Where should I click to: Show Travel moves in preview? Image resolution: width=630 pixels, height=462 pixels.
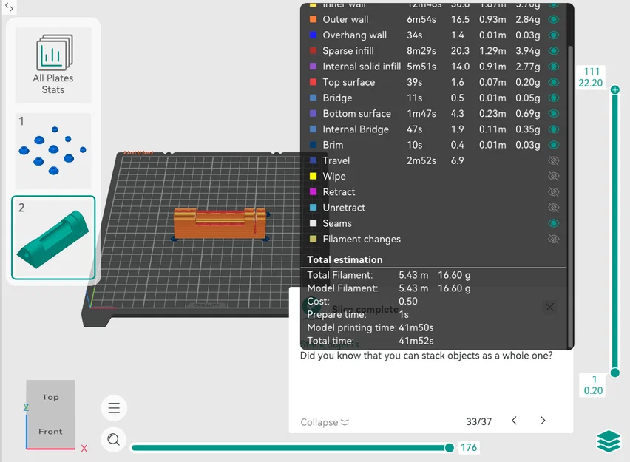(554, 160)
